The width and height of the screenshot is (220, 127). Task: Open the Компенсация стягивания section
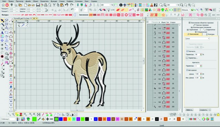coord(201,27)
